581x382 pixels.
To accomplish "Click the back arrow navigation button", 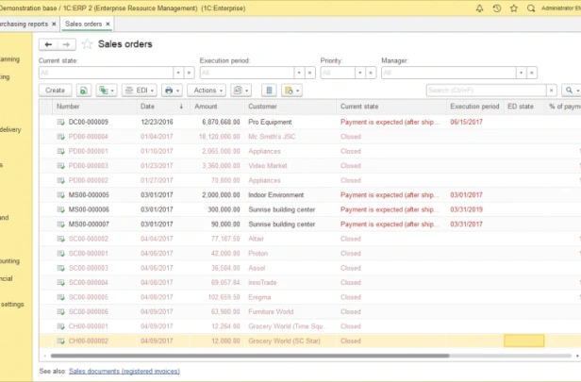I will click(48, 44).
